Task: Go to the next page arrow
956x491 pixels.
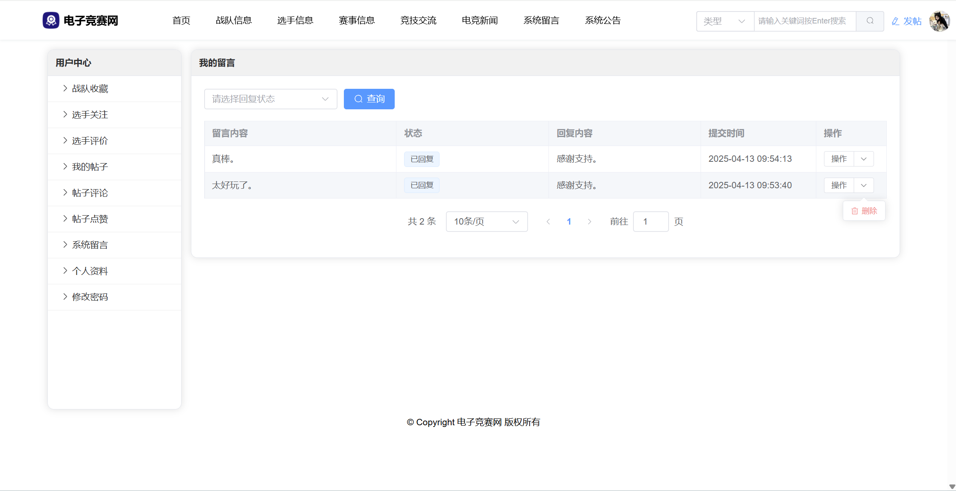Action: 589,222
